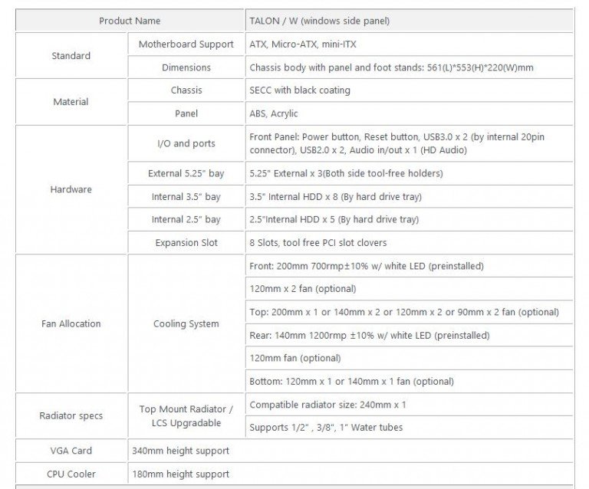589x489 pixels.
Task: Click the chassis dimensions value text
Action: [391, 67]
